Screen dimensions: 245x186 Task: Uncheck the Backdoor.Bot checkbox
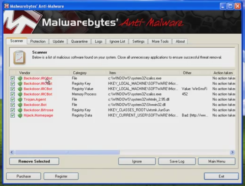point(12,105)
